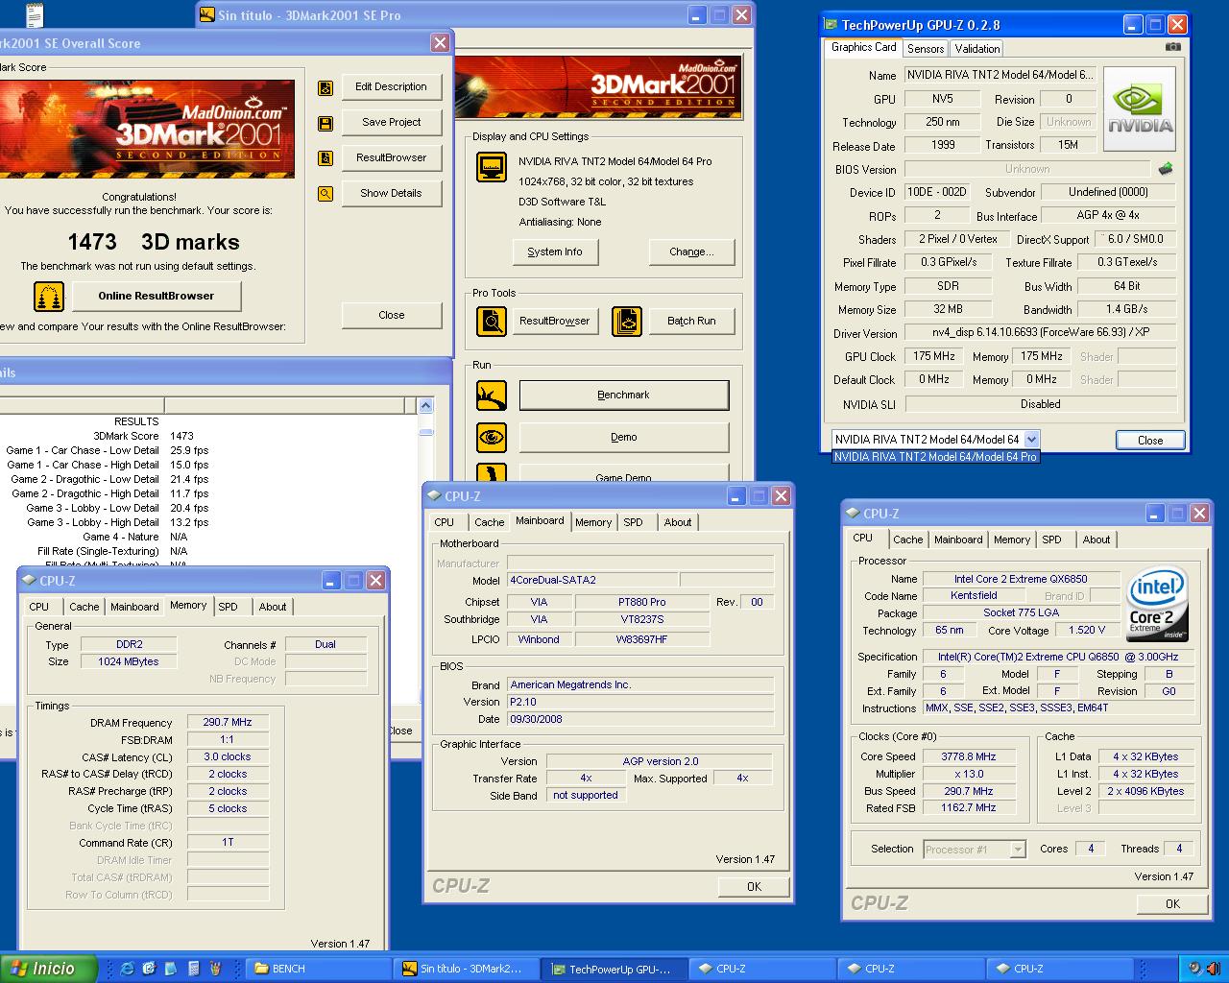The height and width of the screenshot is (983, 1229).
Task: Click BIOS brand American Megatrends Inc. field
Action: (640, 685)
